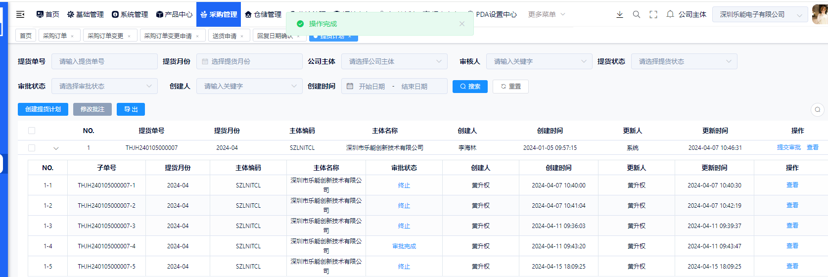This screenshot has height=277, width=828.
Task: Select creator cell 李海林
Action: [x=467, y=148]
